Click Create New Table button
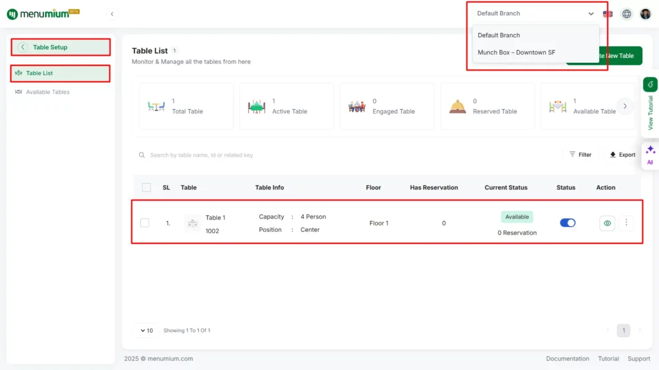The width and height of the screenshot is (659, 370). coord(620,56)
